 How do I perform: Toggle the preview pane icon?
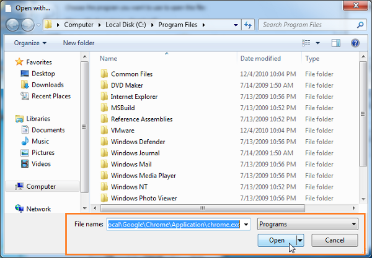[x=335, y=43]
